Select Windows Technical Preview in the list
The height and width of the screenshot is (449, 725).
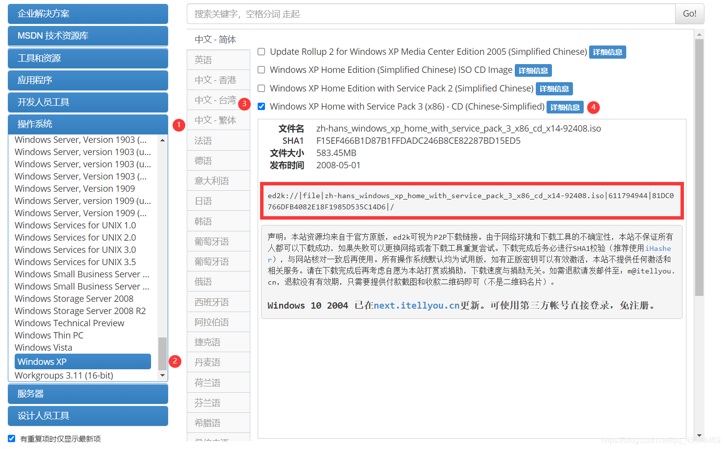pyautogui.click(x=69, y=323)
